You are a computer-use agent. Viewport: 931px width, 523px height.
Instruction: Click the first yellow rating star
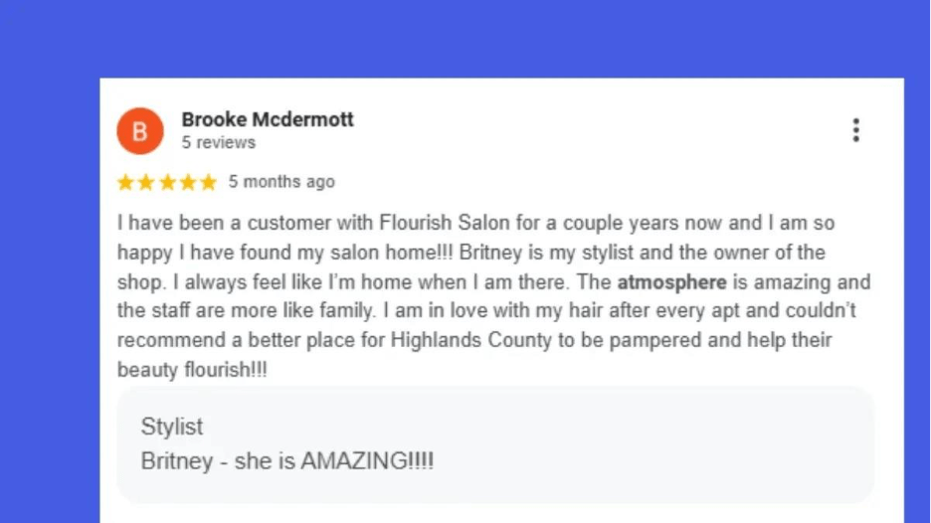coord(125,182)
